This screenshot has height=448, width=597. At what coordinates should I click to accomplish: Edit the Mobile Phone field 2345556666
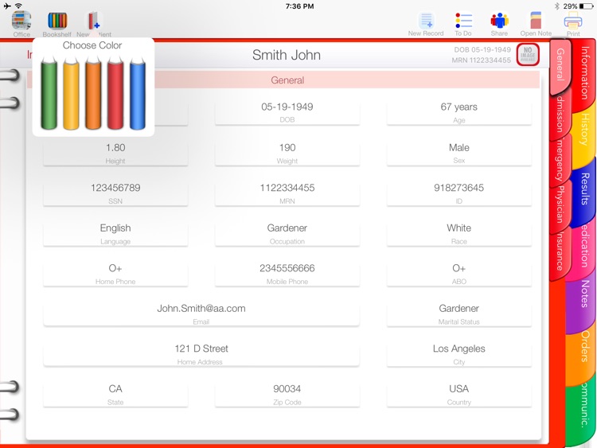[x=287, y=274]
